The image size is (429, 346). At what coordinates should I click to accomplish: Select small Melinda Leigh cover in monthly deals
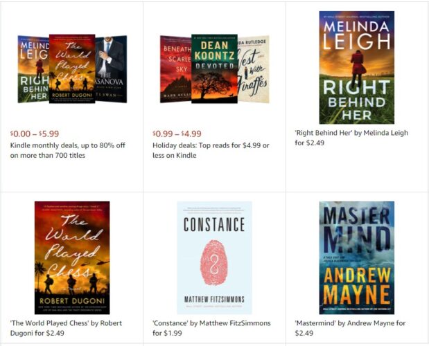(x=33, y=69)
